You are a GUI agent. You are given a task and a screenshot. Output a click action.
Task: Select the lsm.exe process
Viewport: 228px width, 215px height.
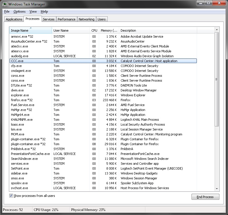coord(103,129)
